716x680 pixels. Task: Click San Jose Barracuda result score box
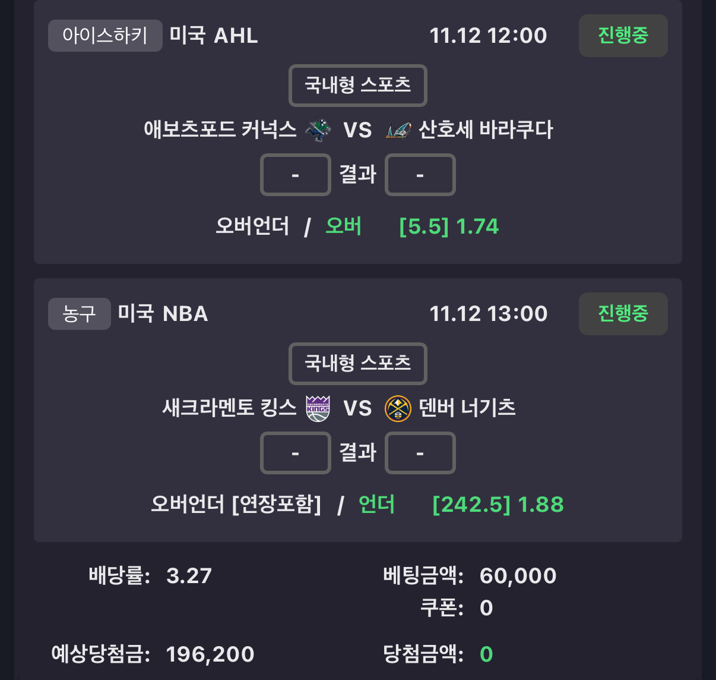[420, 175]
